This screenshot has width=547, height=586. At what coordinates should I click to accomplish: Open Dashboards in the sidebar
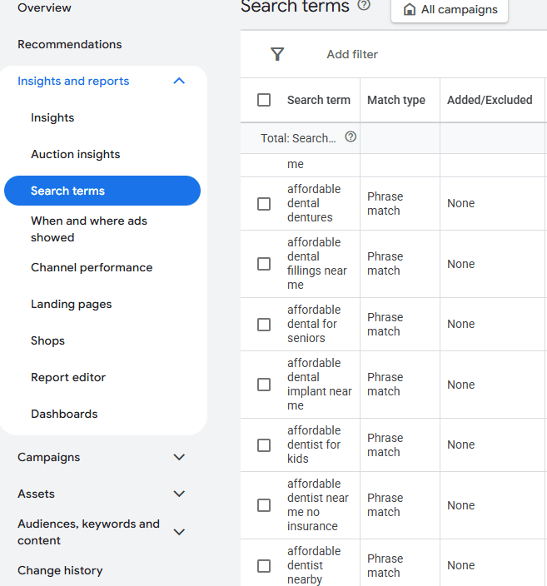[x=64, y=414]
